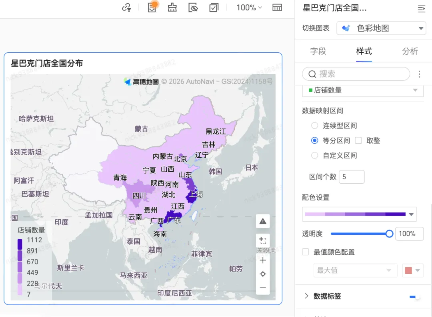The height and width of the screenshot is (317, 432).
Task: Enable the 最值颜色配置 checkbox
Action: tap(306, 252)
